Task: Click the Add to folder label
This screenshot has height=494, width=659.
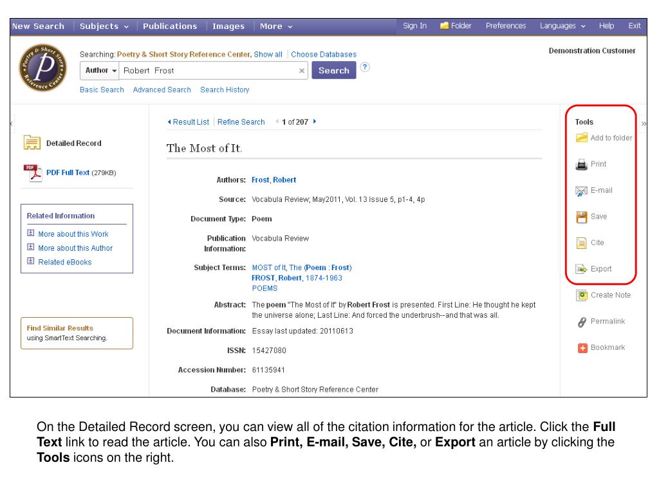Action: pyautogui.click(x=611, y=138)
